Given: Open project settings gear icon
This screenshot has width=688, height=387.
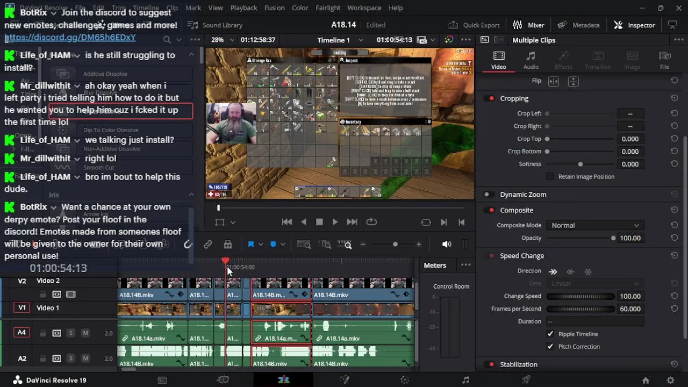Looking at the screenshot, I should tap(671, 380).
